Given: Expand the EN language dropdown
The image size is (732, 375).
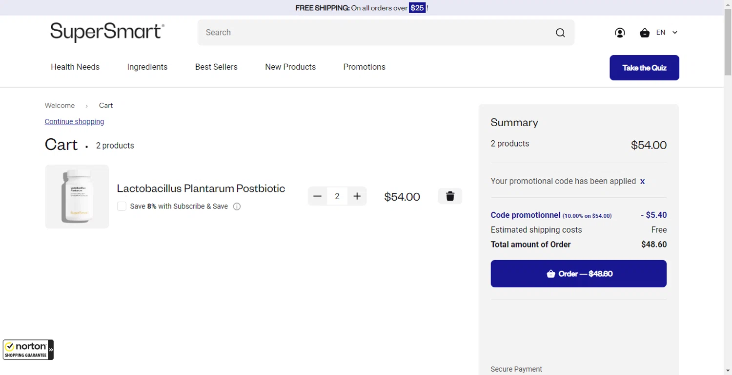Looking at the screenshot, I should 667,33.
